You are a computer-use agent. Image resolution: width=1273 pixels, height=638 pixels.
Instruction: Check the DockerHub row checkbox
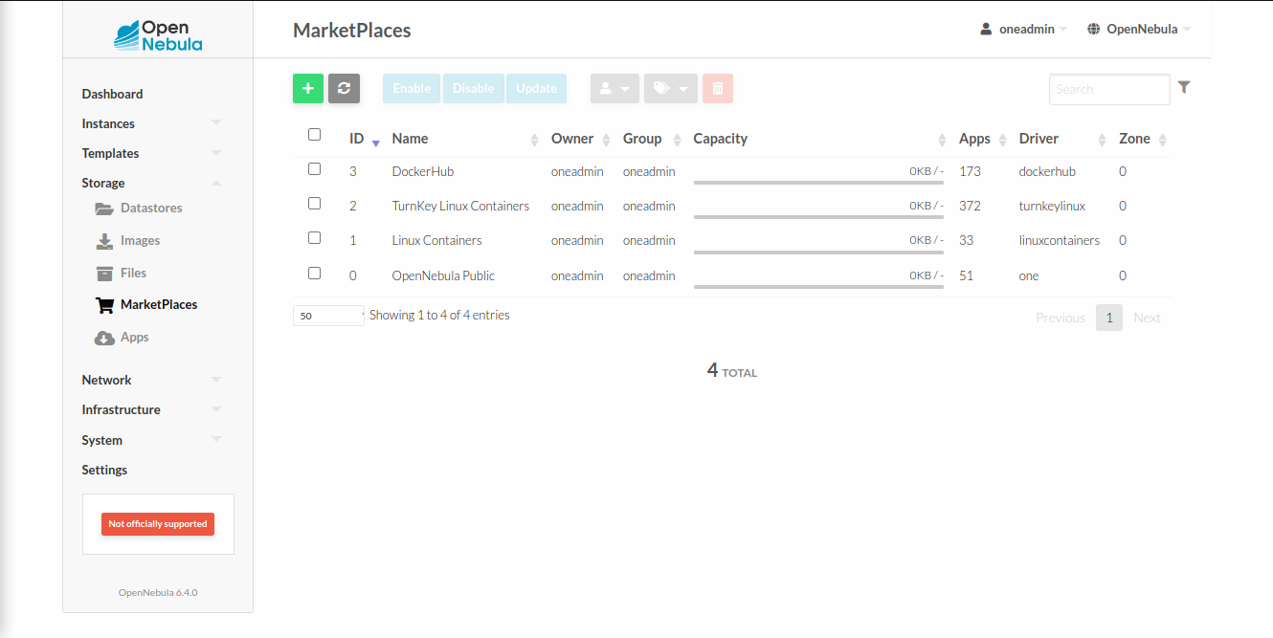point(314,169)
